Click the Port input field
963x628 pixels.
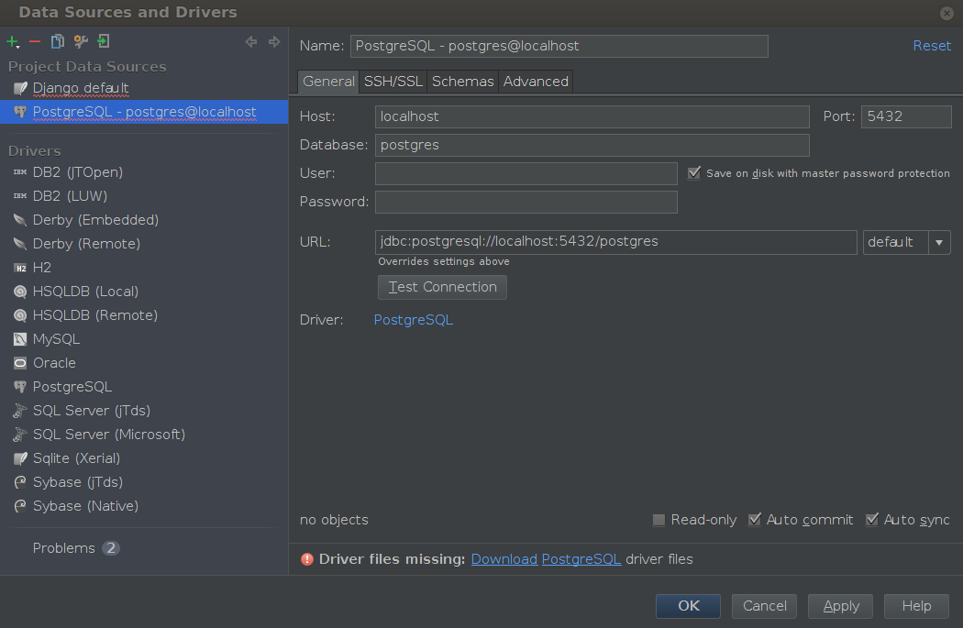point(906,116)
